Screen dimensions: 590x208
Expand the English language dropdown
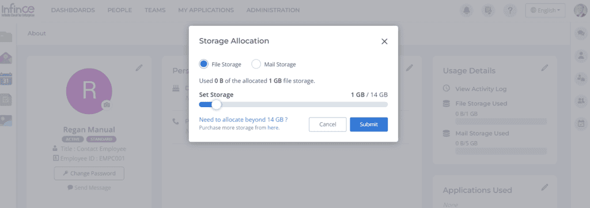(545, 10)
